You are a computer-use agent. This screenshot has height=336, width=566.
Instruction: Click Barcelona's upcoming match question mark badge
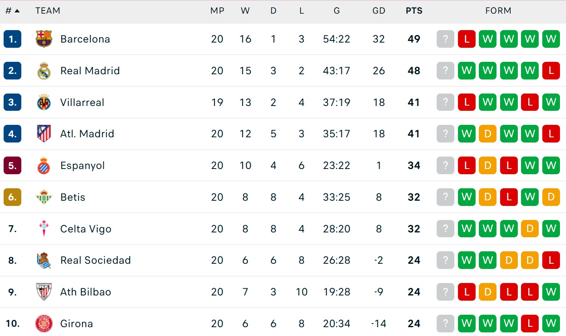click(x=445, y=39)
